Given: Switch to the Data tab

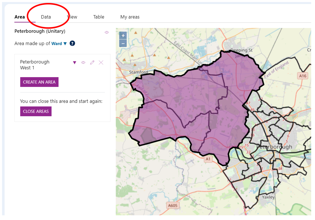Looking at the screenshot, I should (x=46, y=17).
